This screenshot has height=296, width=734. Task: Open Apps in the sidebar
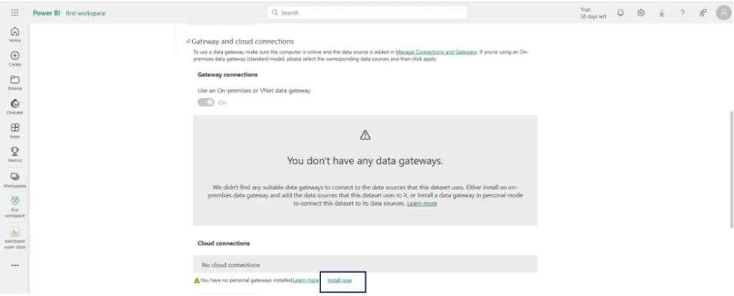tap(15, 130)
